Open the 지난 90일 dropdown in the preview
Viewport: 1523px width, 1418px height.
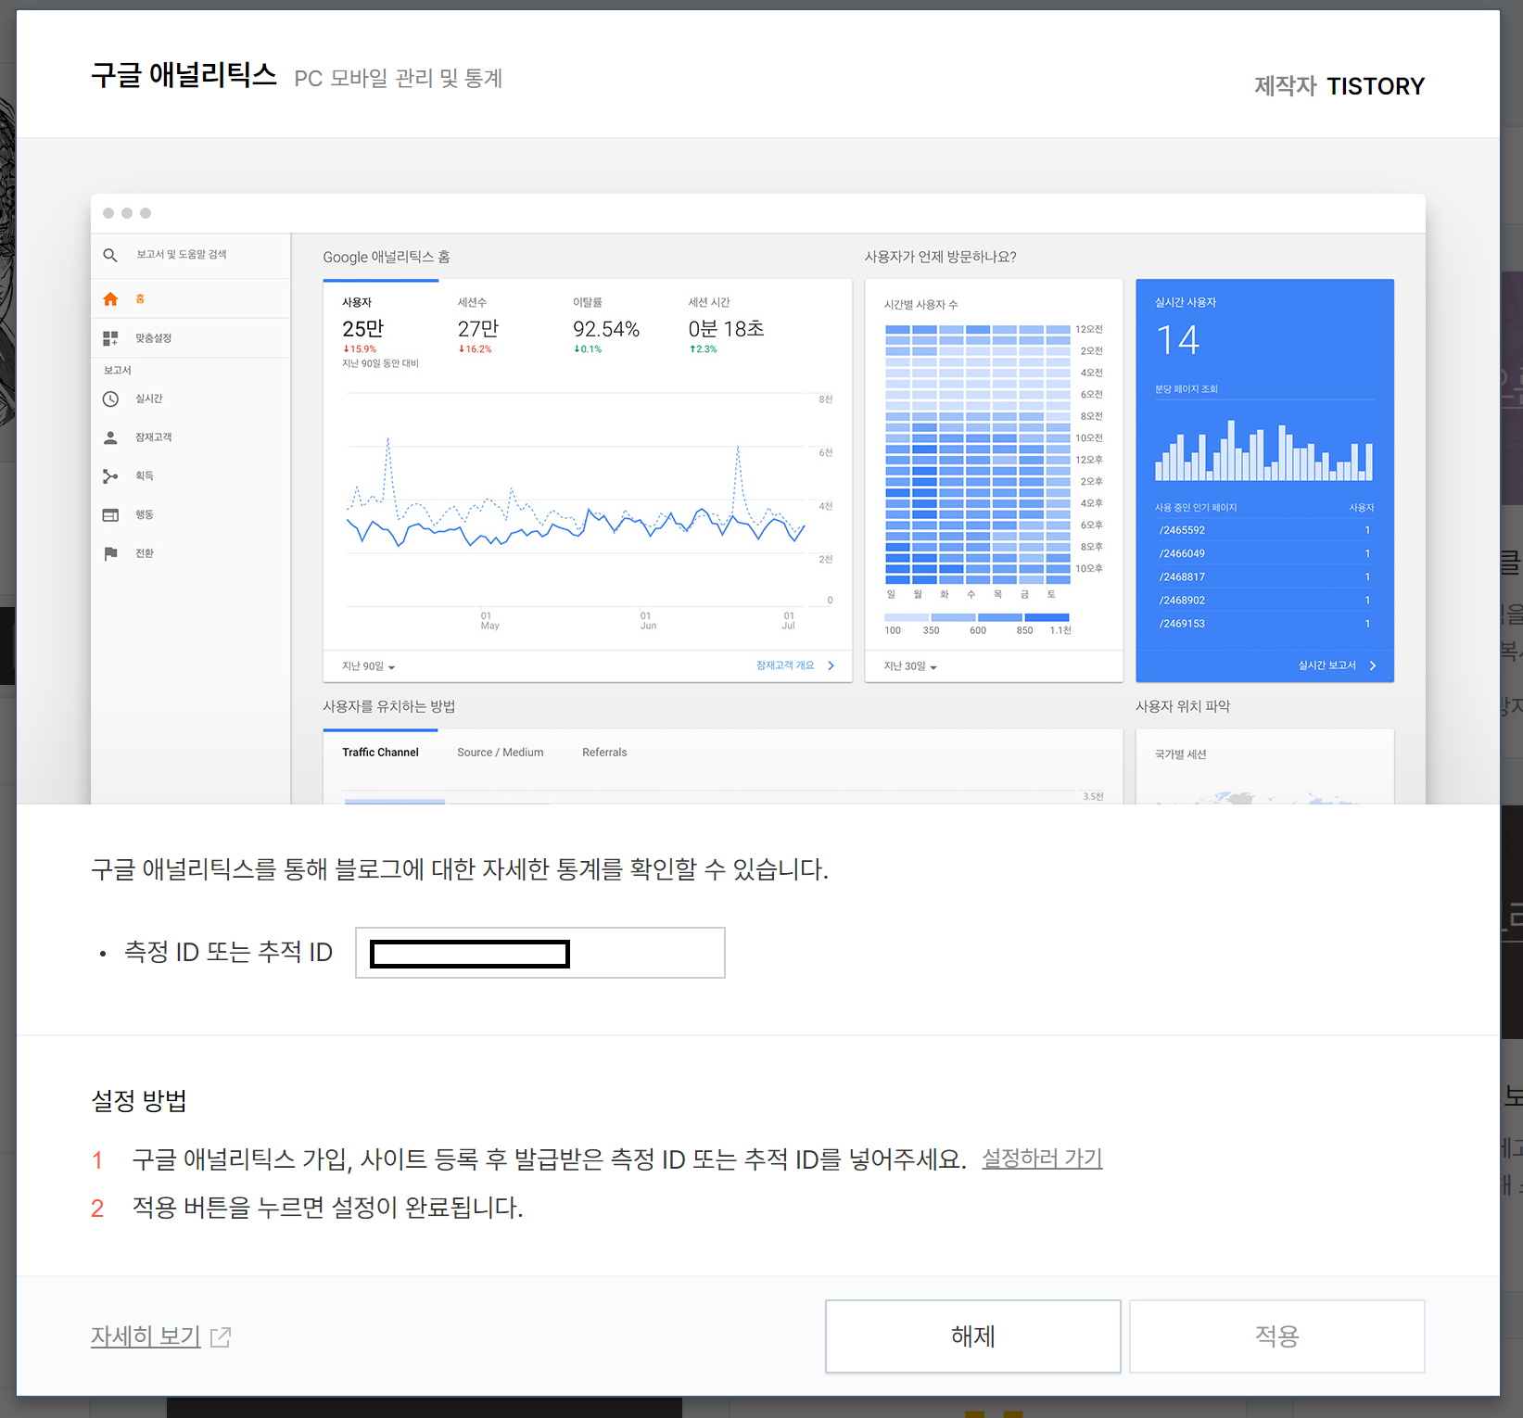369,666
